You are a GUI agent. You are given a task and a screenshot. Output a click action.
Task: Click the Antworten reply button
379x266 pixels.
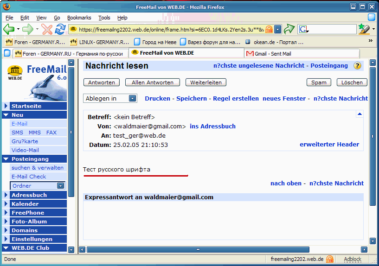[x=102, y=82]
